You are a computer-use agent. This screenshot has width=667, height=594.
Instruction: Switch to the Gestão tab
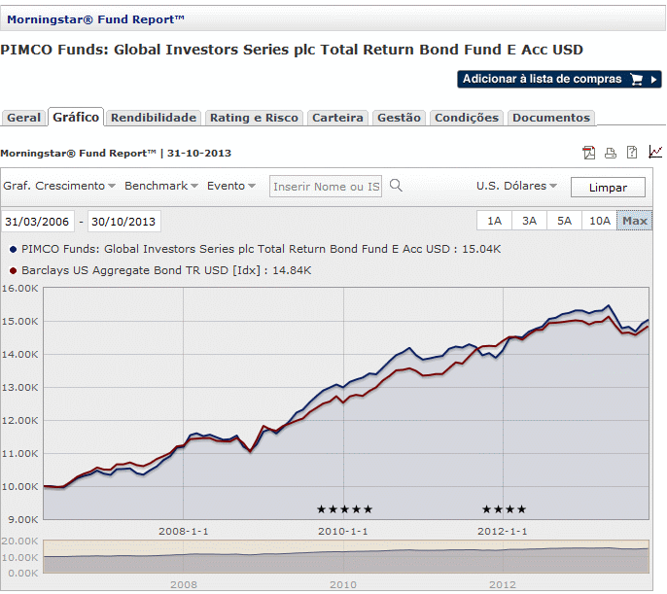399,118
